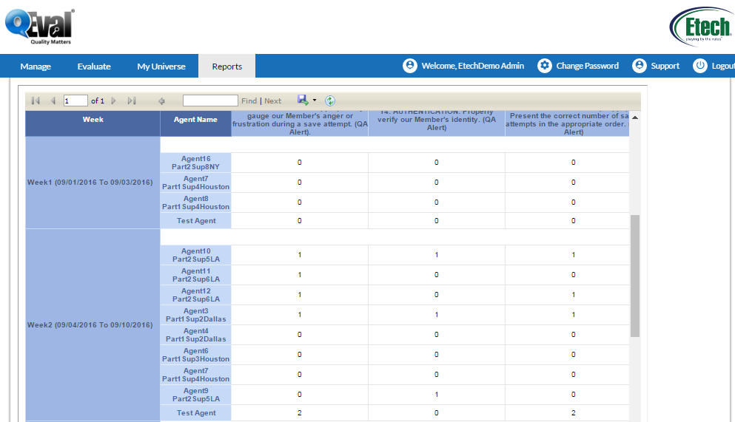Screen dimensions: 735x422
Task: Open the Evaluate menu
Action: [94, 67]
